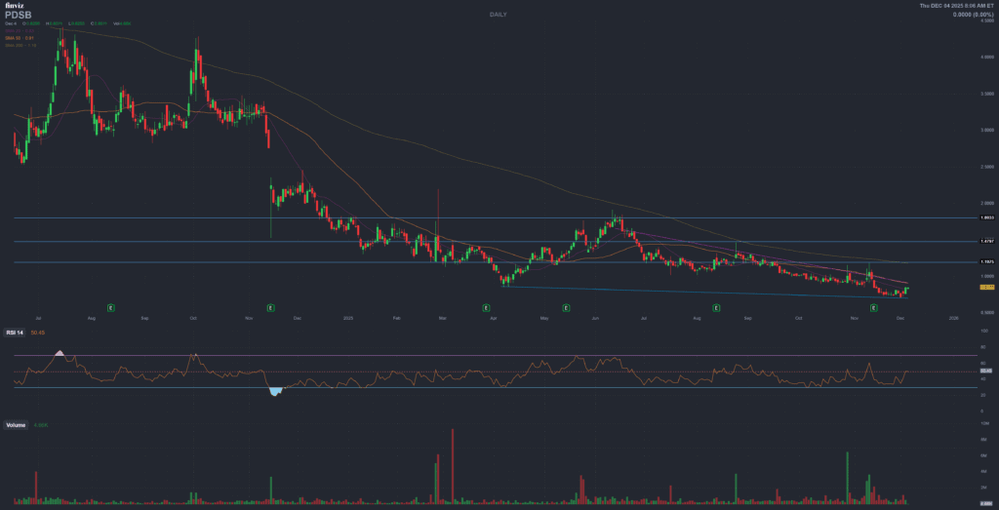999x510 pixels.
Task: Select the PDSB ticker symbol
Action: (19, 16)
